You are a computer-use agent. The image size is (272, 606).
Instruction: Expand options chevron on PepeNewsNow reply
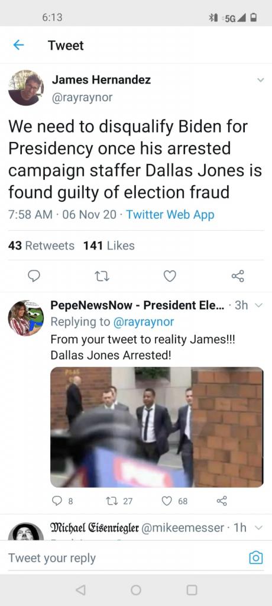(259, 305)
